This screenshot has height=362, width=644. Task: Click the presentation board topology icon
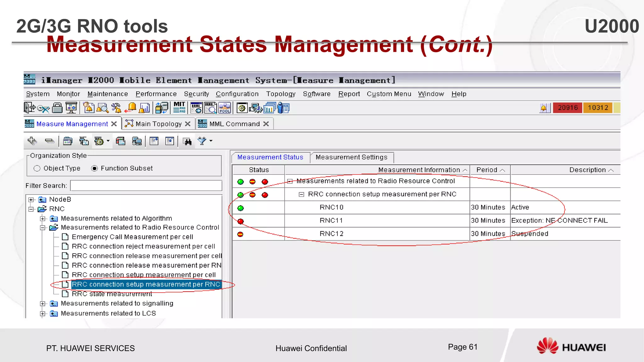coord(71,108)
